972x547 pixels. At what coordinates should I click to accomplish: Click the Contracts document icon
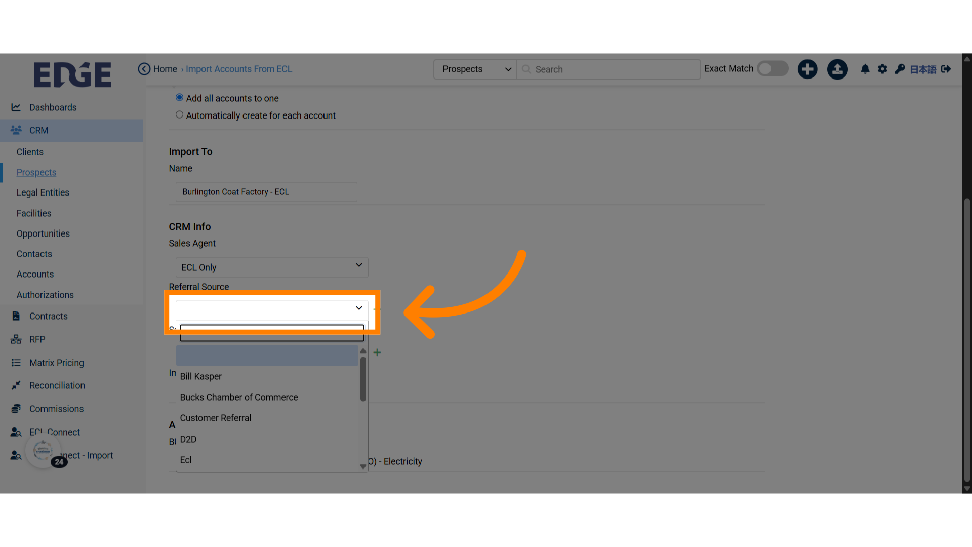click(x=16, y=316)
